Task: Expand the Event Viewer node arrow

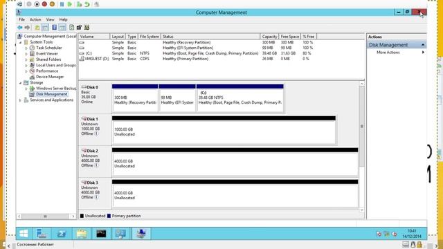Action: [26, 54]
